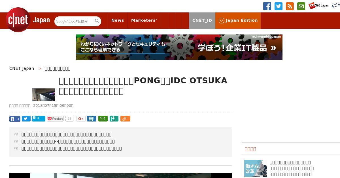Screen dimensions: 340x178
Task: Open the third PR link in the grey box
Action: pyautogui.click(x=72, y=149)
